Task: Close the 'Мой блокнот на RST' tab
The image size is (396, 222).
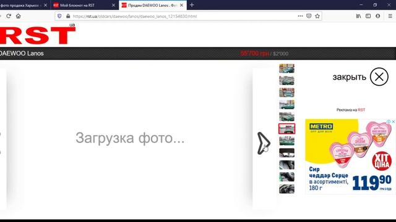Action: (x=113, y=5)
